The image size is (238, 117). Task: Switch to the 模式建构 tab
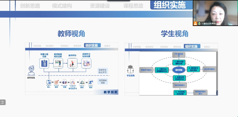point(62,6)
